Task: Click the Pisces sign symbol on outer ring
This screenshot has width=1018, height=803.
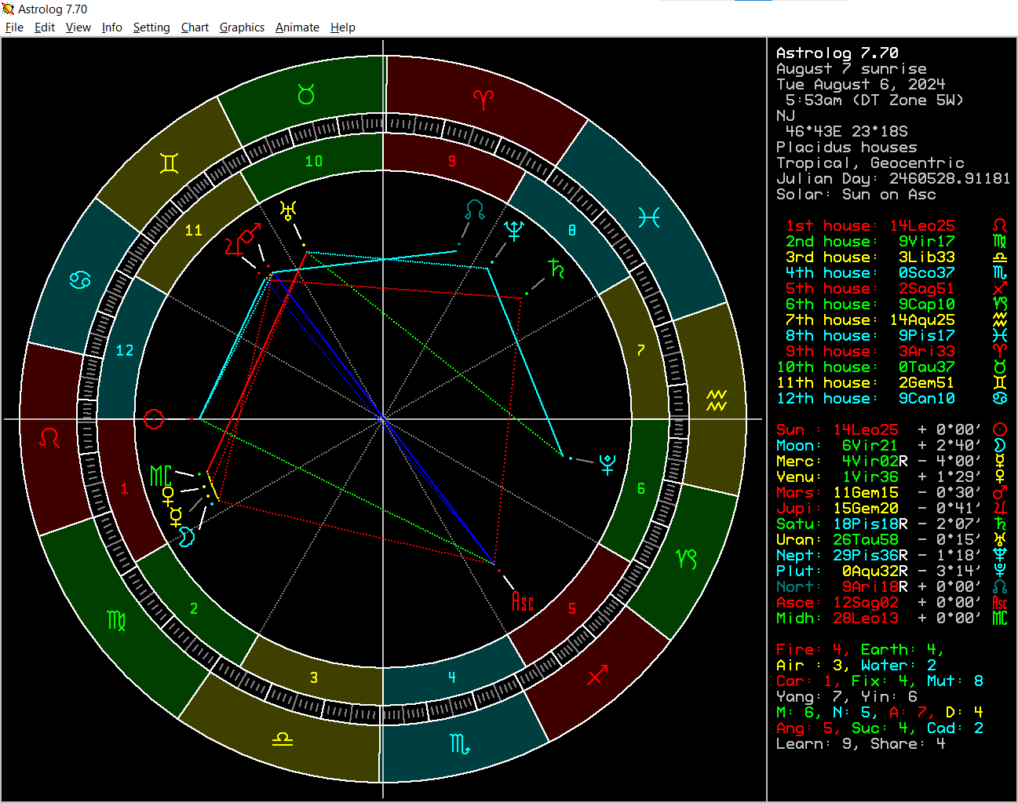Action: [x=648, y=217]
